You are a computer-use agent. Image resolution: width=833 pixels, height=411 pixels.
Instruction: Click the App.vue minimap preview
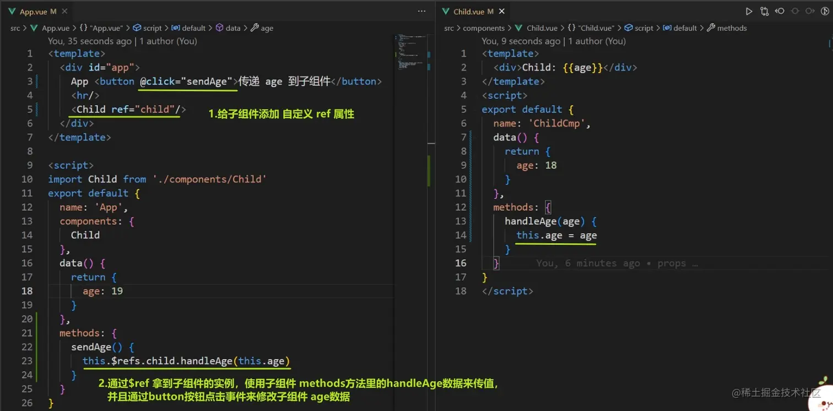(410, 52)
